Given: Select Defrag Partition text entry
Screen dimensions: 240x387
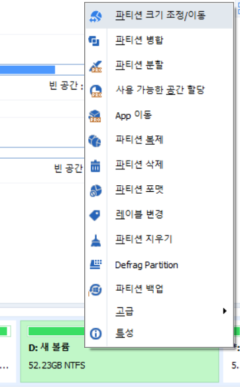Looking at the screenshot, I should point(147,265).
